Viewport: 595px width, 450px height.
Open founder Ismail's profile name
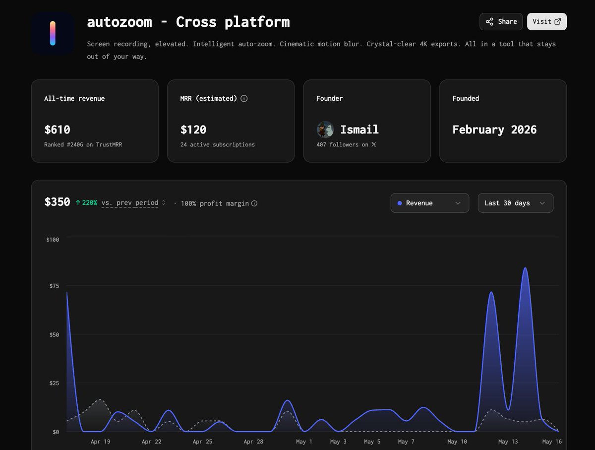[359, 129]
